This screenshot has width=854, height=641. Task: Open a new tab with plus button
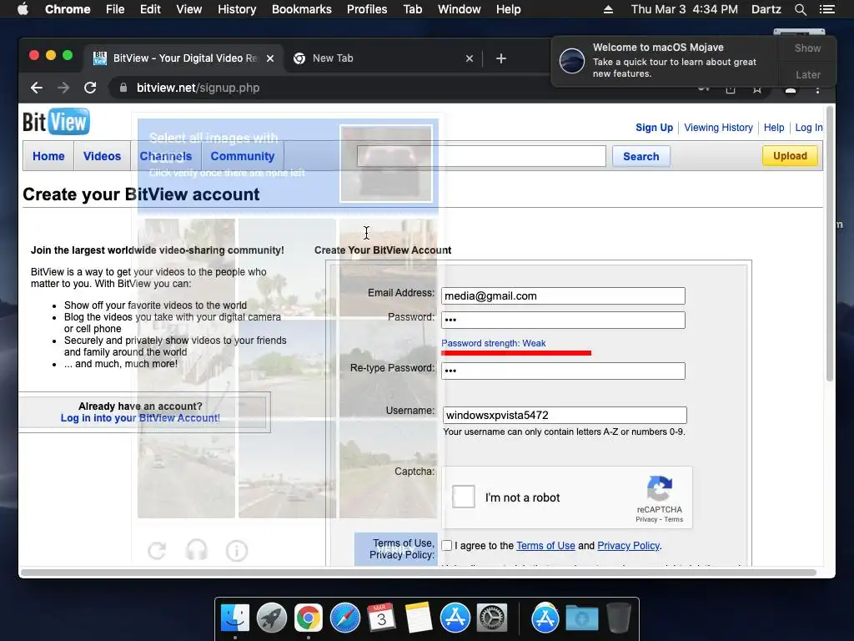(x=501, y=58)
